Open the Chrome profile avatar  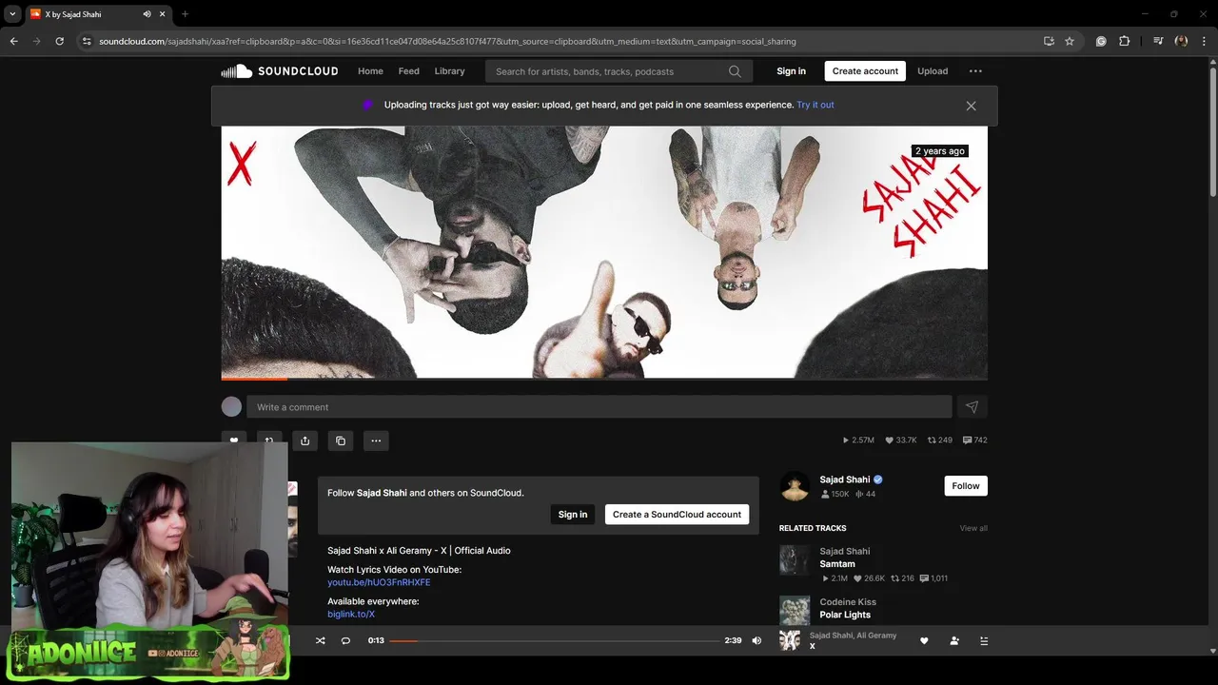tap(1182, 41)
